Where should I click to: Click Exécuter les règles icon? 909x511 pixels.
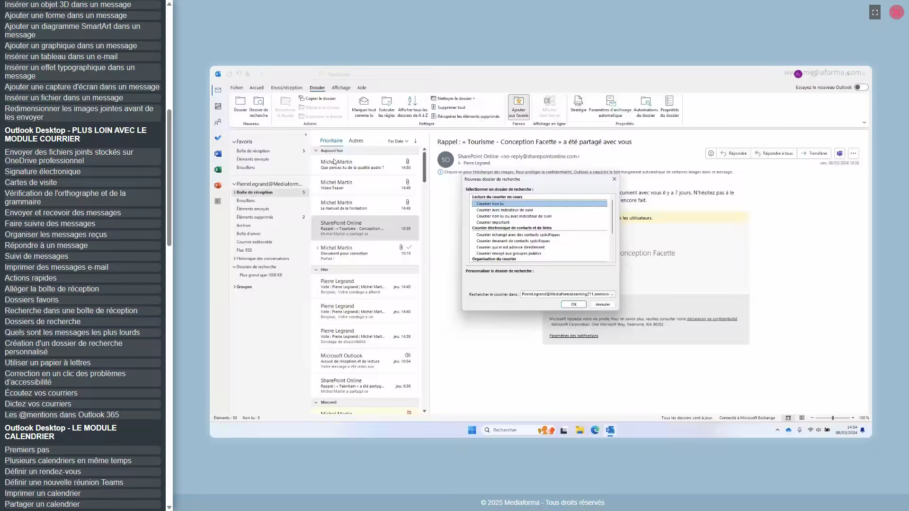[x=386, y=107]
